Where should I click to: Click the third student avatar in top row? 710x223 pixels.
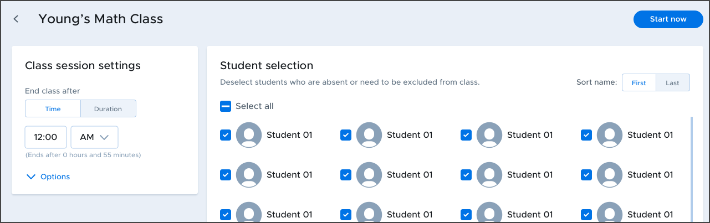click(x=489, y=135)
